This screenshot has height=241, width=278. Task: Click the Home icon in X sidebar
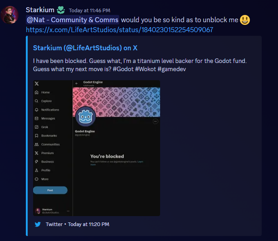37,92
